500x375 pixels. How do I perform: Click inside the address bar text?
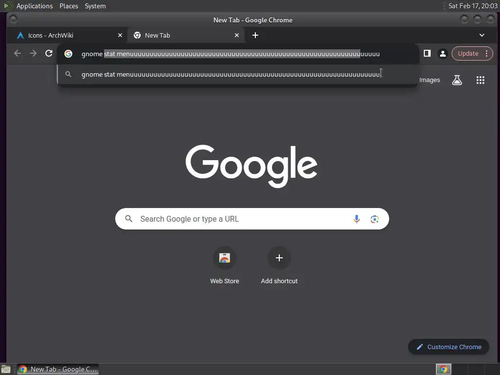(x=230, y=54)
